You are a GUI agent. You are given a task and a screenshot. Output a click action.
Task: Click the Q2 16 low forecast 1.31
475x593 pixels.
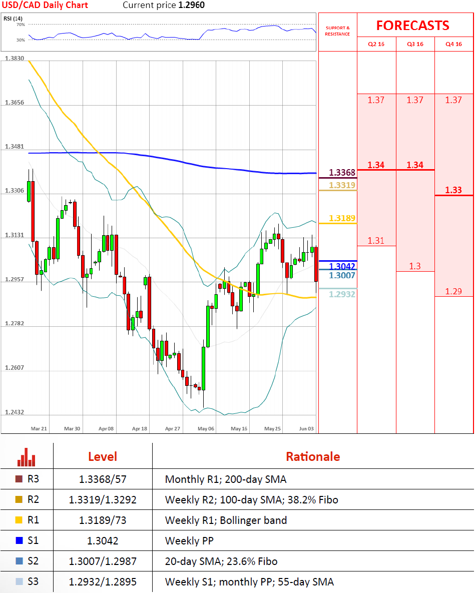[376, 241]
